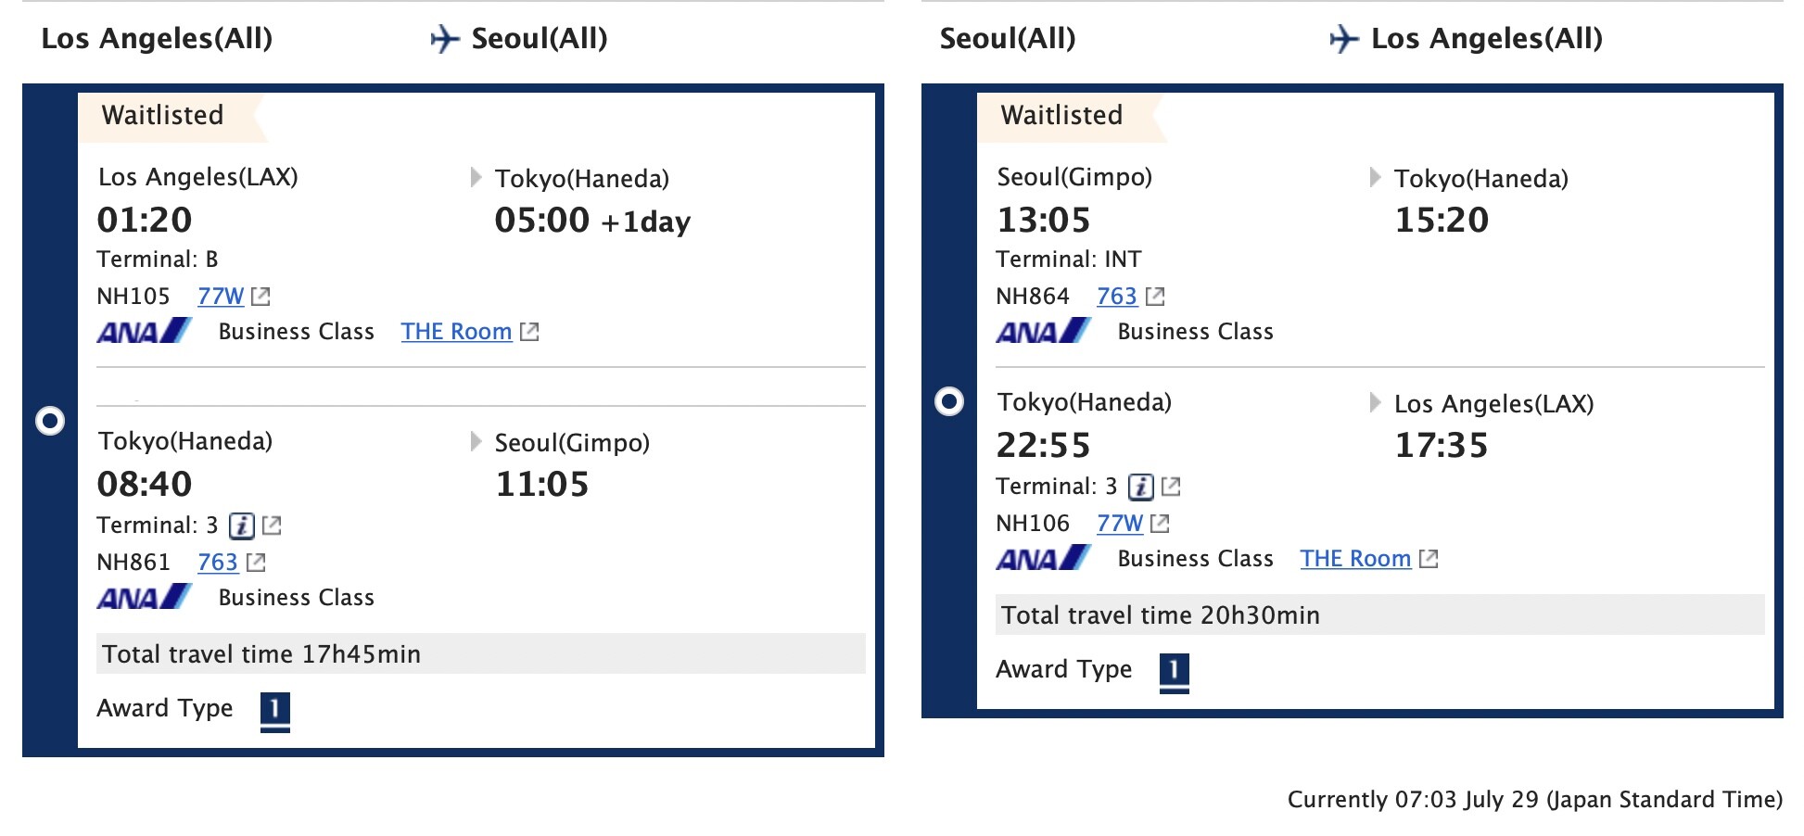Select the outbound Los Angeles itinerary radio button
The width and height of the screenshot is (1804, 836).
(x=51, y=422)
